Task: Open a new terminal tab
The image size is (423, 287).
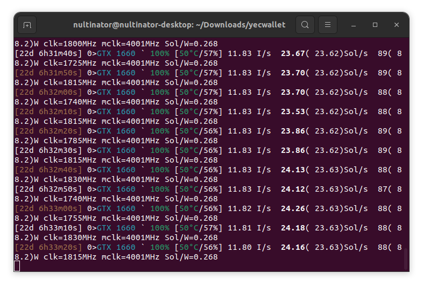Action: pos(27,25)
